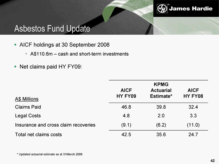Click the Net claims paid HY FY09 text
The width and height of the screenshot is (219, 164).
51,66
